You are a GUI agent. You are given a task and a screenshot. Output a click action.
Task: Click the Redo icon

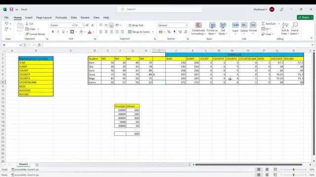click(x=6, y=29)
